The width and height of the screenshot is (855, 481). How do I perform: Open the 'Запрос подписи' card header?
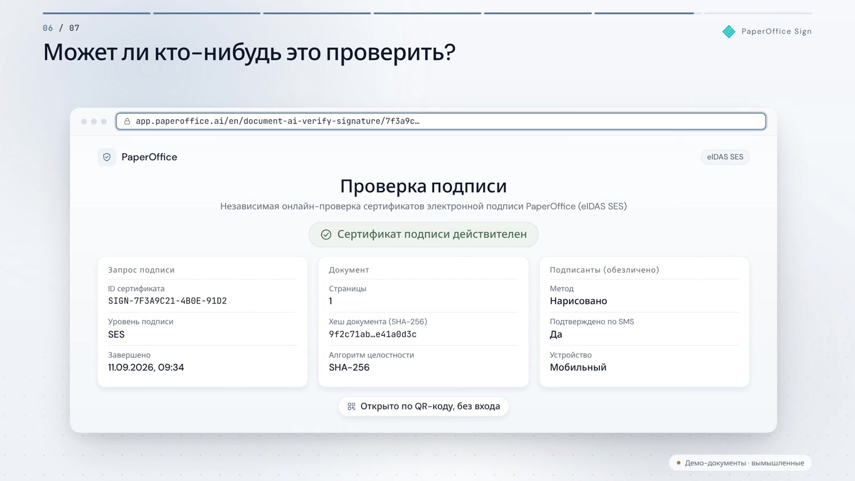142,270
